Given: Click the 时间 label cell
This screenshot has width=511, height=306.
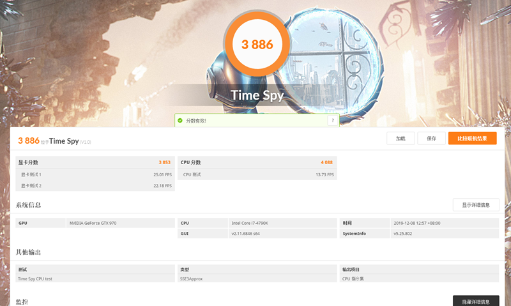Looking at the screenshot, I should tap(365, 223).
